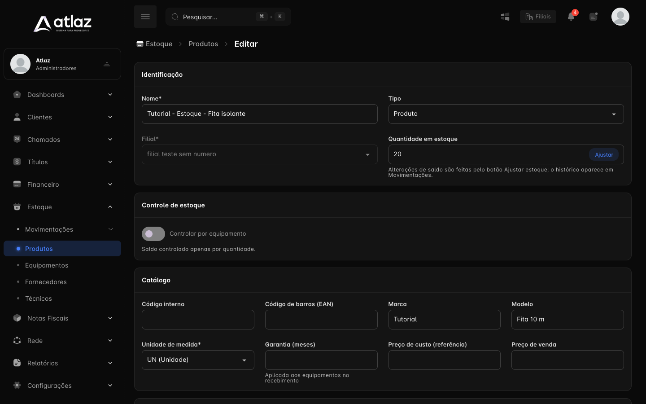Click the hamburger menu toggle button
Screen dimensions: 646x404
145,17
